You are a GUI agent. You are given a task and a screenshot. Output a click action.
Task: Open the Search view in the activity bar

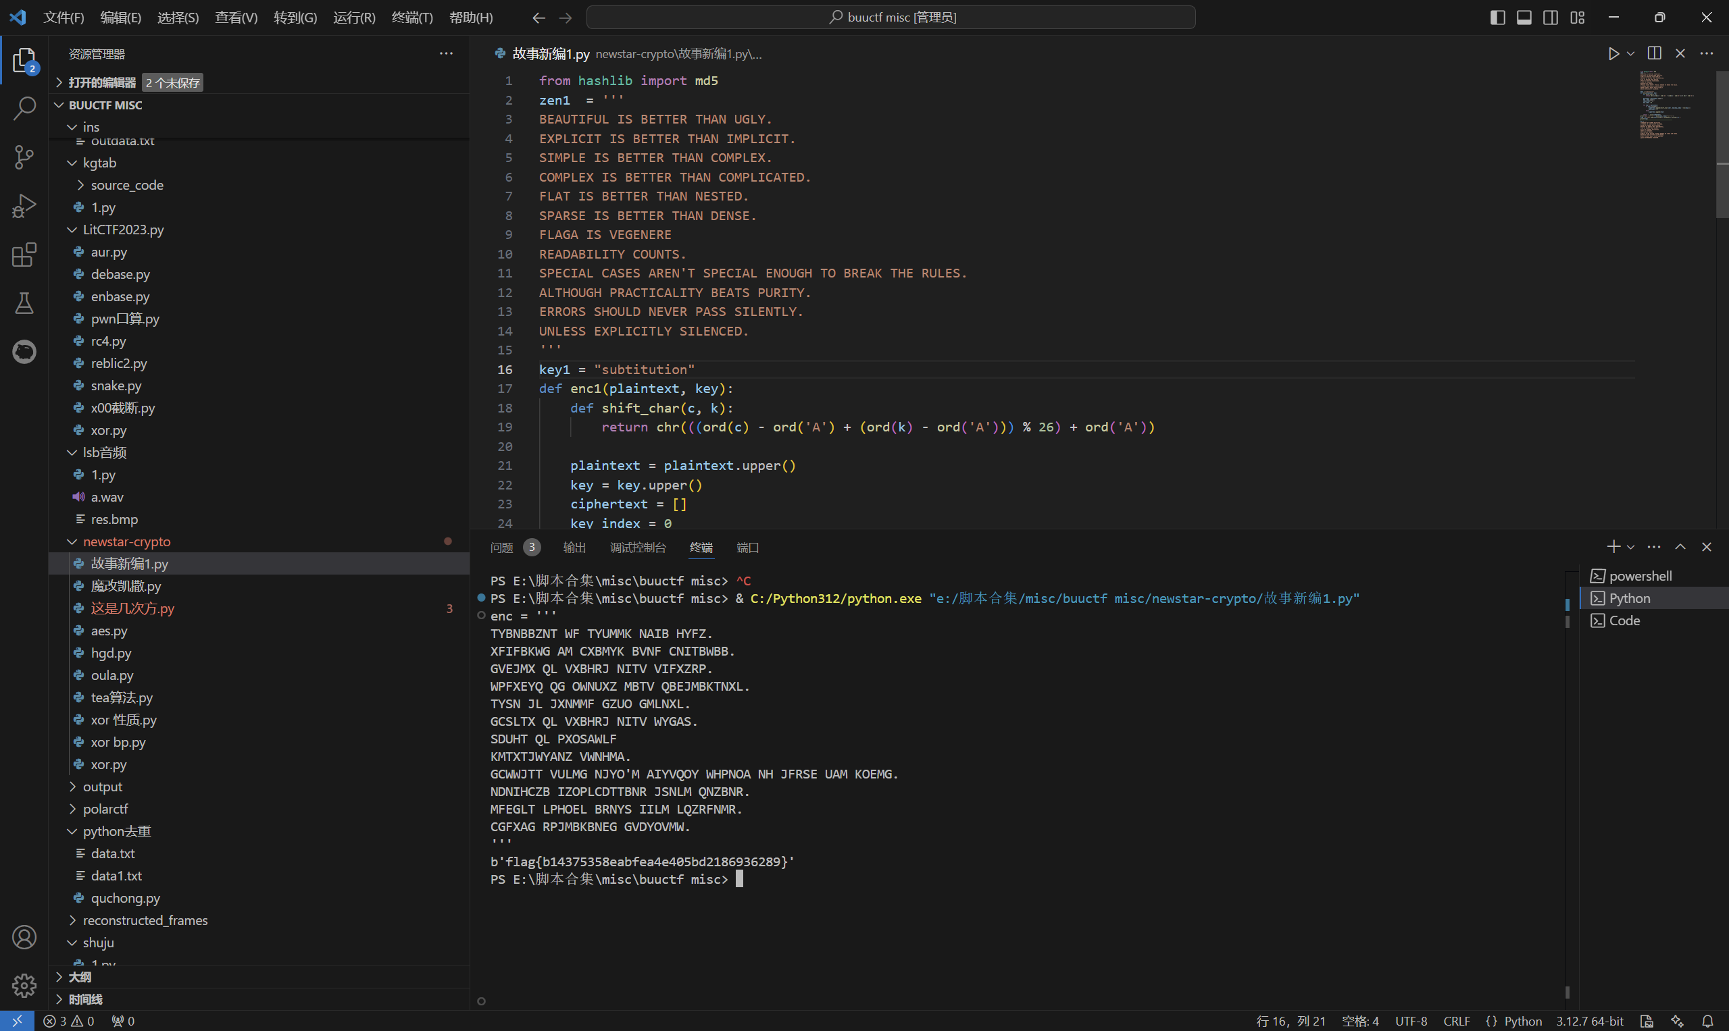pos(24,107)
